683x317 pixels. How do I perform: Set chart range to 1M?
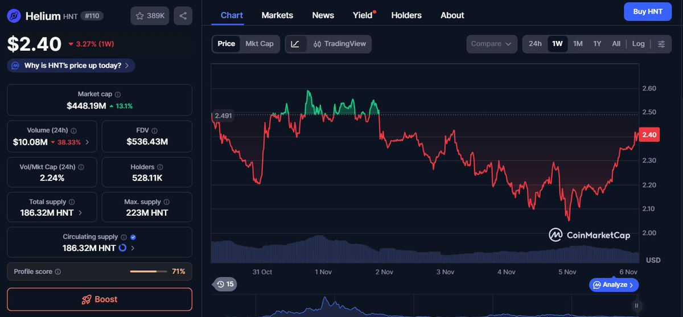click(578, 44)
